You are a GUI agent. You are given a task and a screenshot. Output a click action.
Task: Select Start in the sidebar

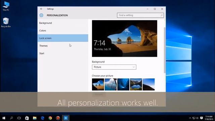63,53
